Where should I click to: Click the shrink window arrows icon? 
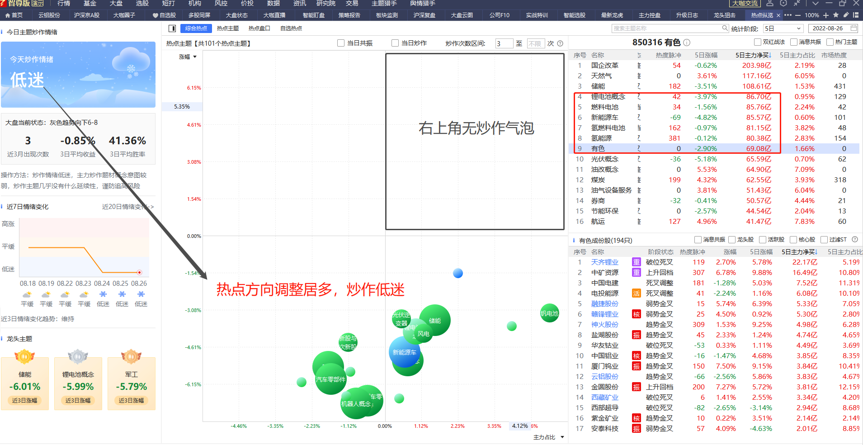(x=797, y=3)
